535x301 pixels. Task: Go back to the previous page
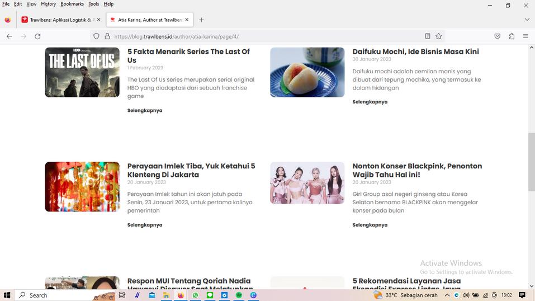[x=9, y=36]
